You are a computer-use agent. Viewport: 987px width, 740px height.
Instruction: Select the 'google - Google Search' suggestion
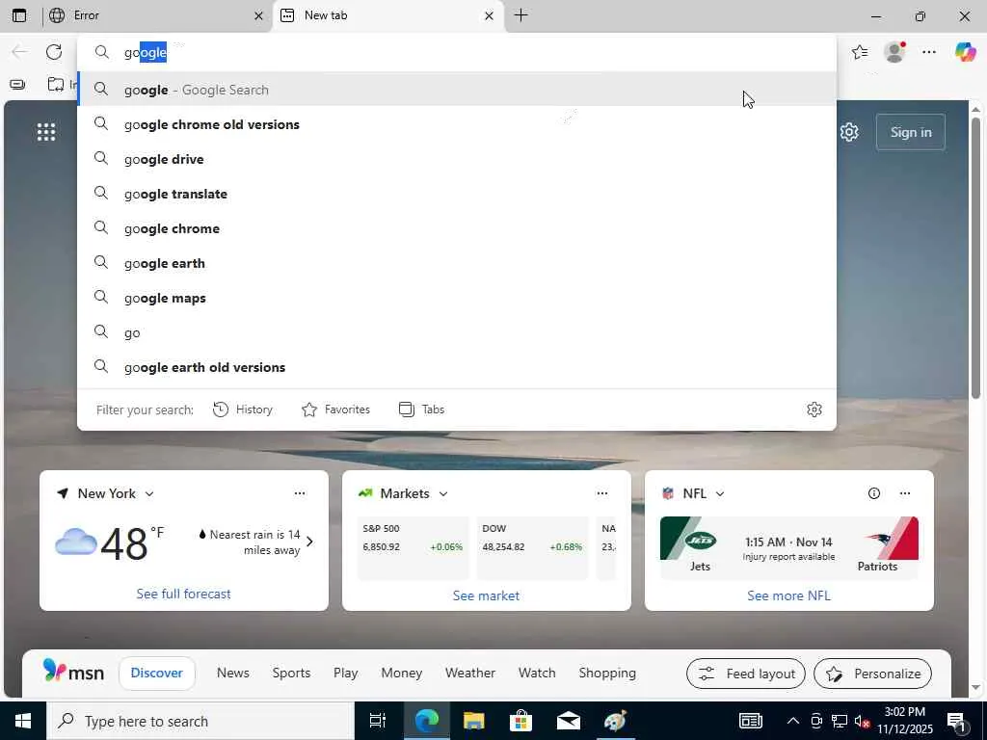point(457,90)
